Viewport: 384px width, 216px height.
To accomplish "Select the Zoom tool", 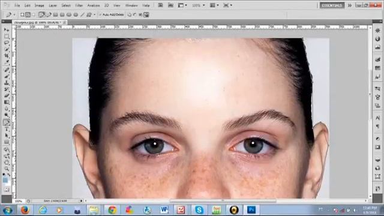I will click(x=7, y=169).
